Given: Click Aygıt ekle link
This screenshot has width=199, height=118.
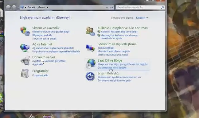Looking at the screenshot, I should [37, 64].
